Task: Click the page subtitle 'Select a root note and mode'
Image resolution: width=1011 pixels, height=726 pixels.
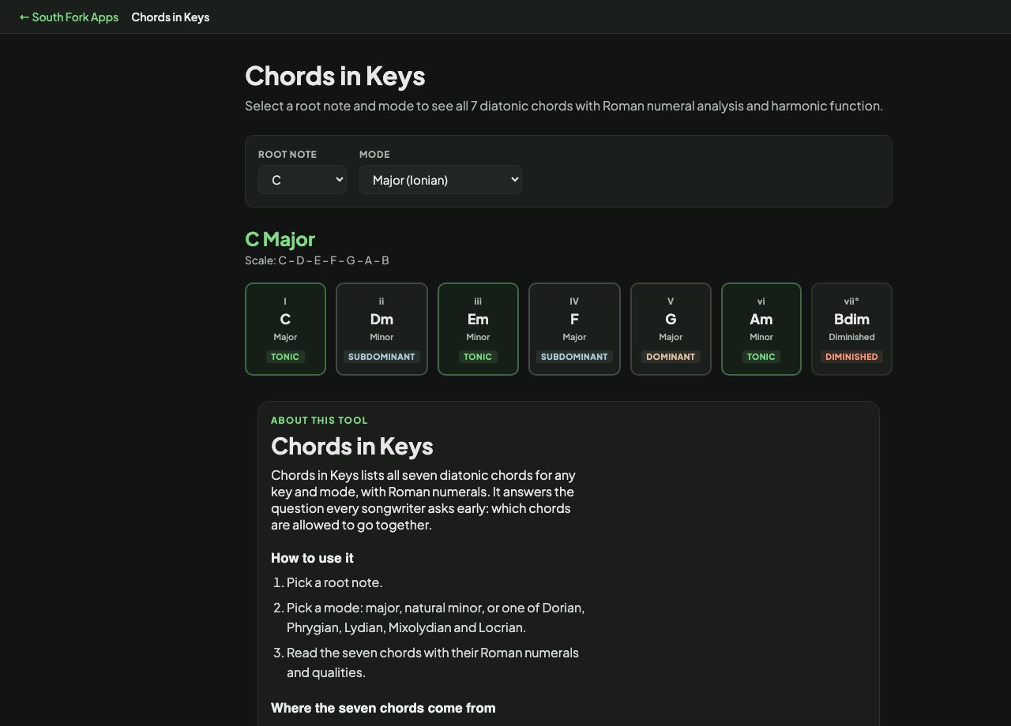Action: tap(564, 106)
